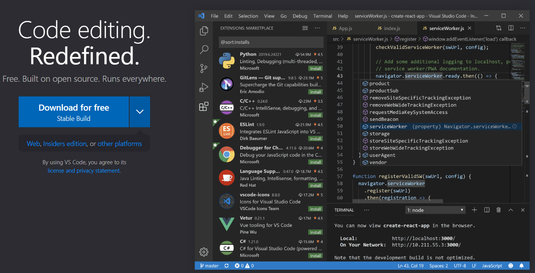Open the File menu
The height and width of the screenshot is (273, 535).
(215, 16)
